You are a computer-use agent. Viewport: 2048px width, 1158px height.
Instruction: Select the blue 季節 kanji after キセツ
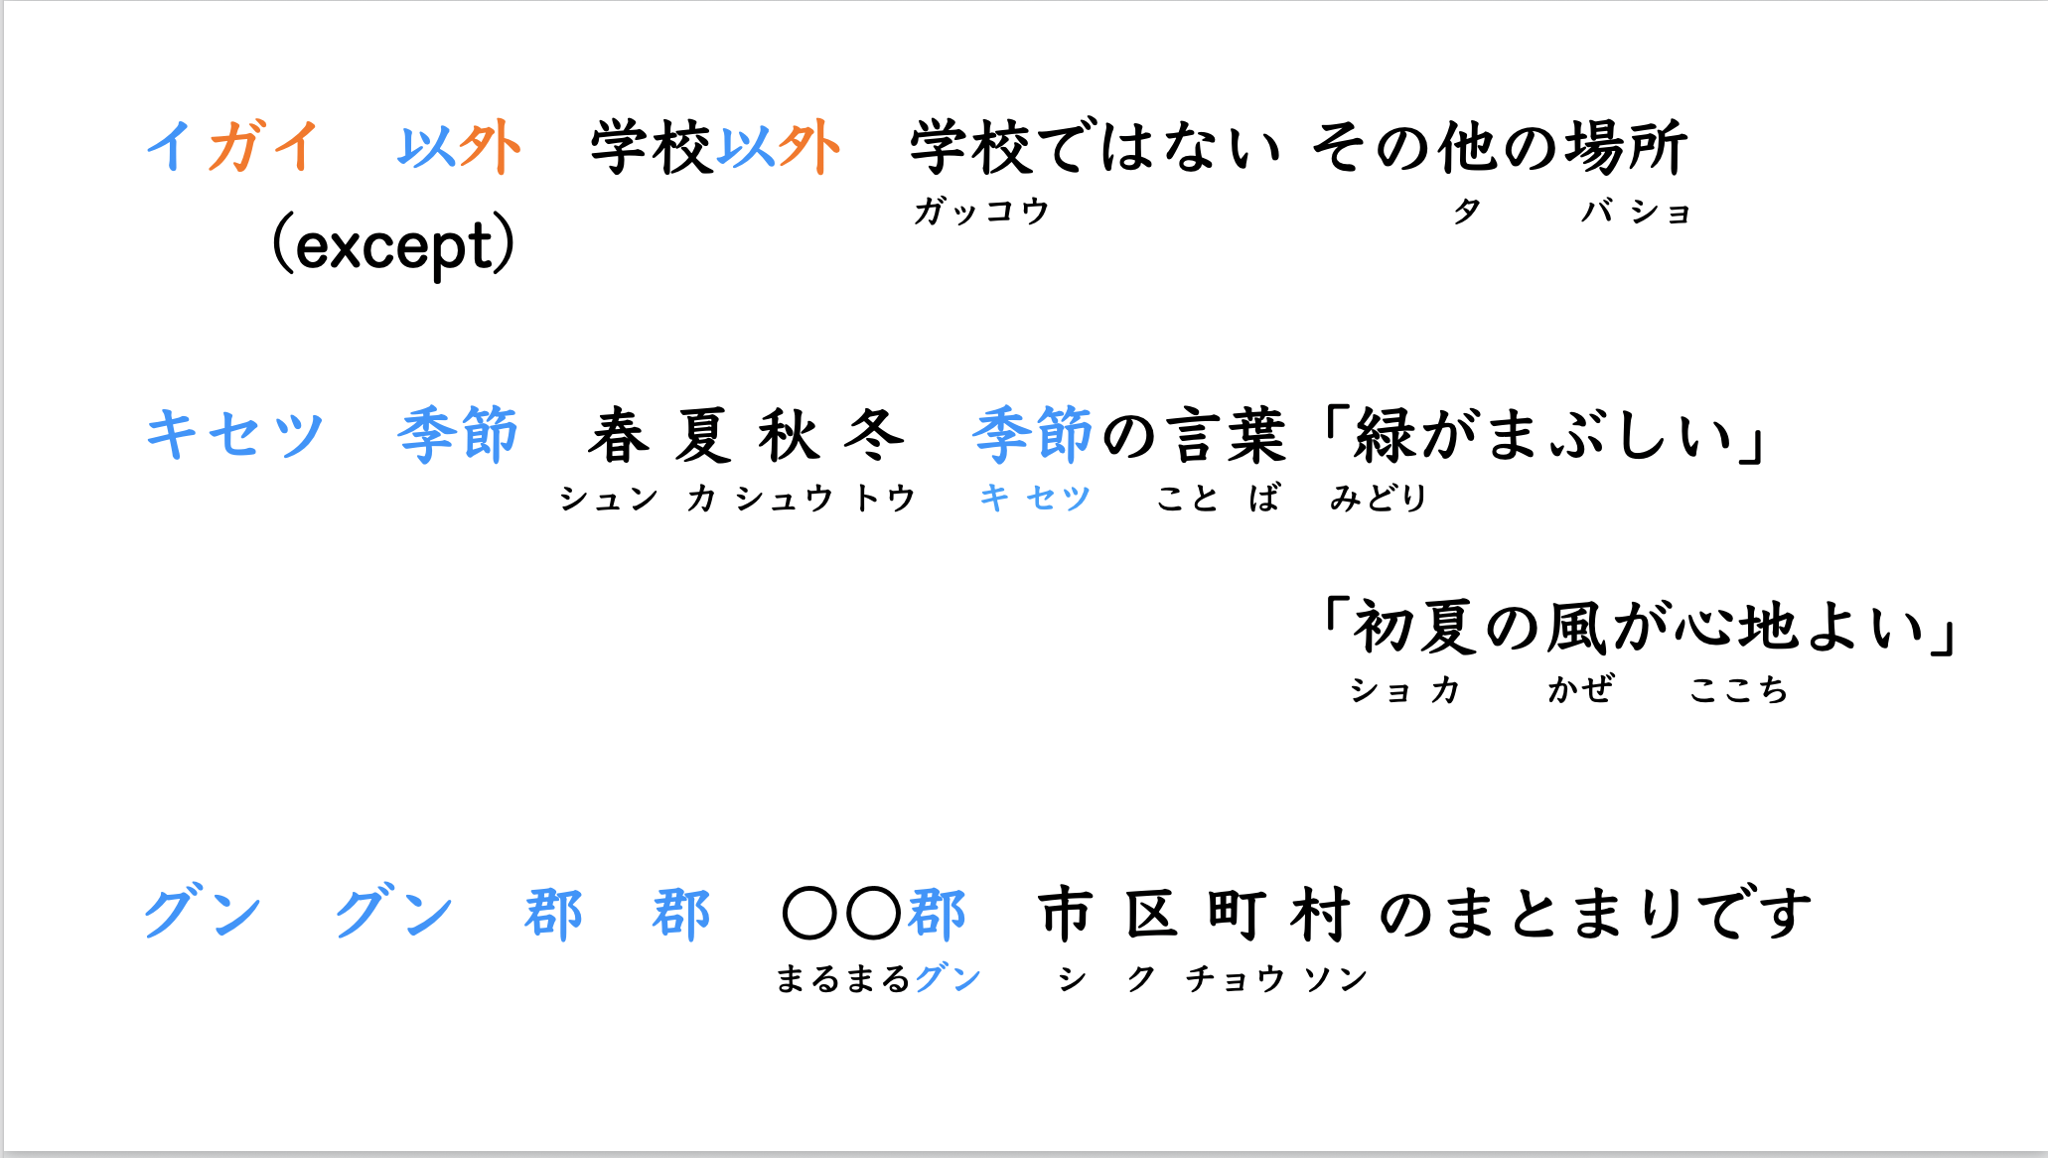click(458, 434)
